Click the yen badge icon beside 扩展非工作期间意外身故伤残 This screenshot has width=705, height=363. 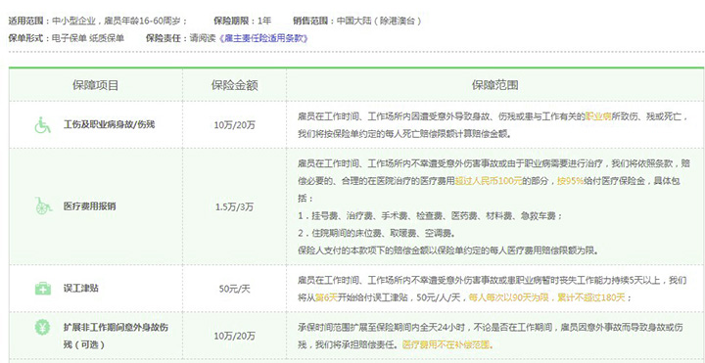coord(43,327)
